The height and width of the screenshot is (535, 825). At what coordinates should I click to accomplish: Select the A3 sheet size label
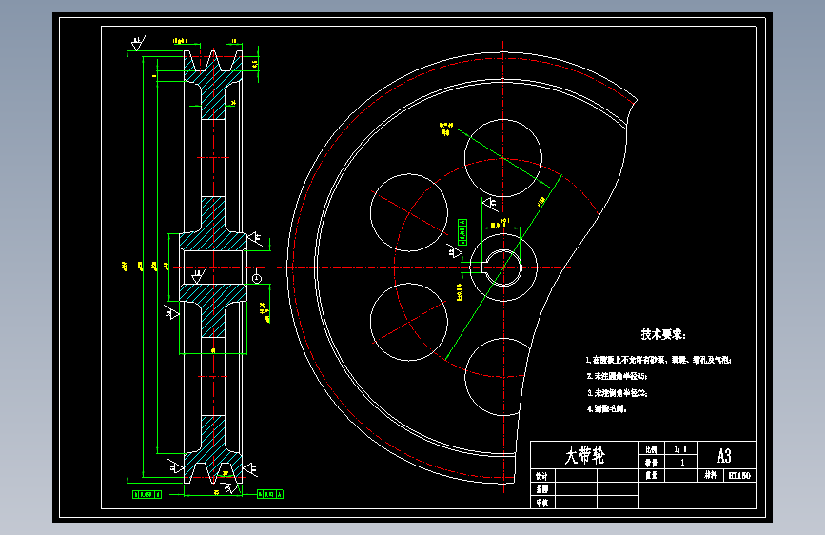click(724, 455)
